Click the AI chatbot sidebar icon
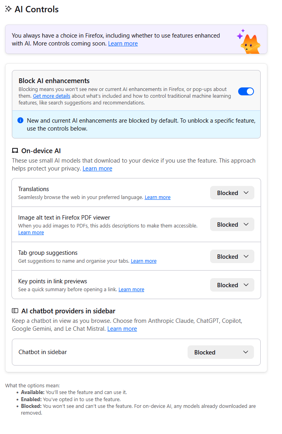282x434 pixels. pyautogui.click(x=15, y=311)
